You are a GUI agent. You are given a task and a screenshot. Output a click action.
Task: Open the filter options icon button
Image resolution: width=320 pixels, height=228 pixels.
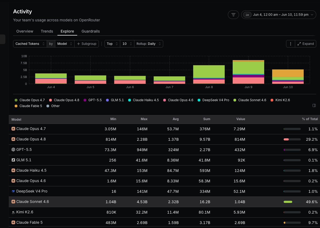pos(233,15)
